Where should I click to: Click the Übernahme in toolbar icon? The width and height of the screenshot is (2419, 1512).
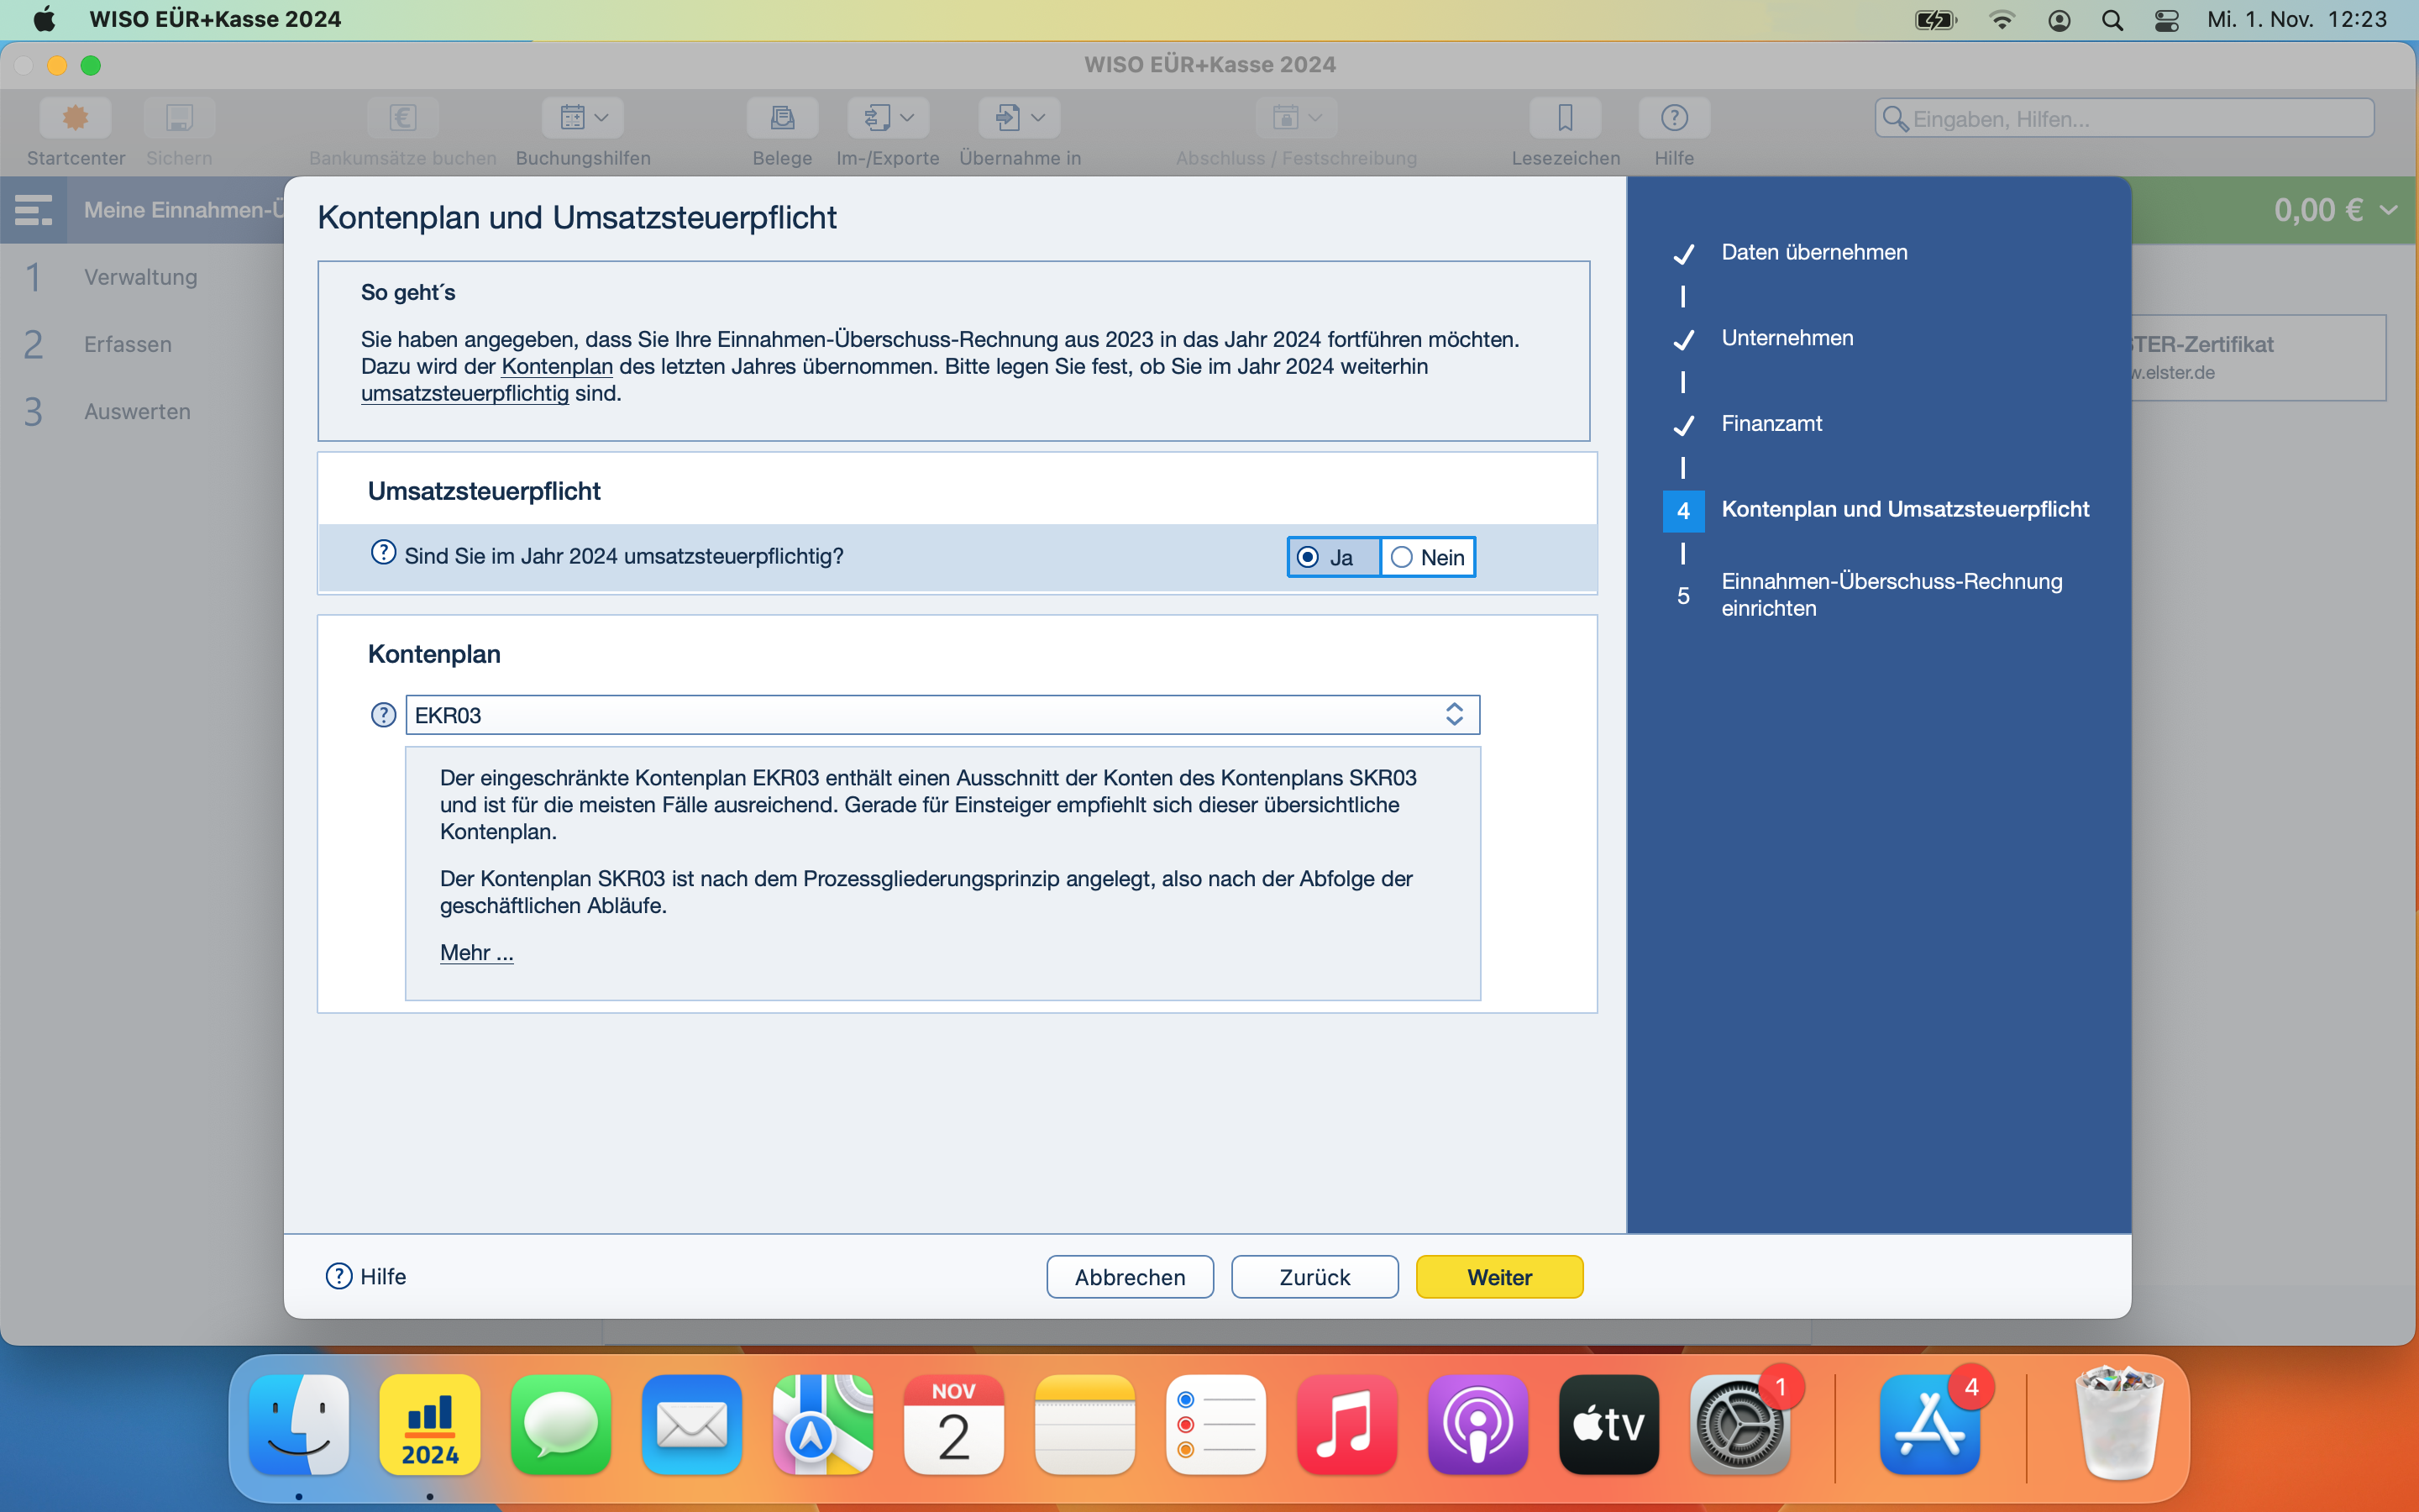pos(1008,118)
